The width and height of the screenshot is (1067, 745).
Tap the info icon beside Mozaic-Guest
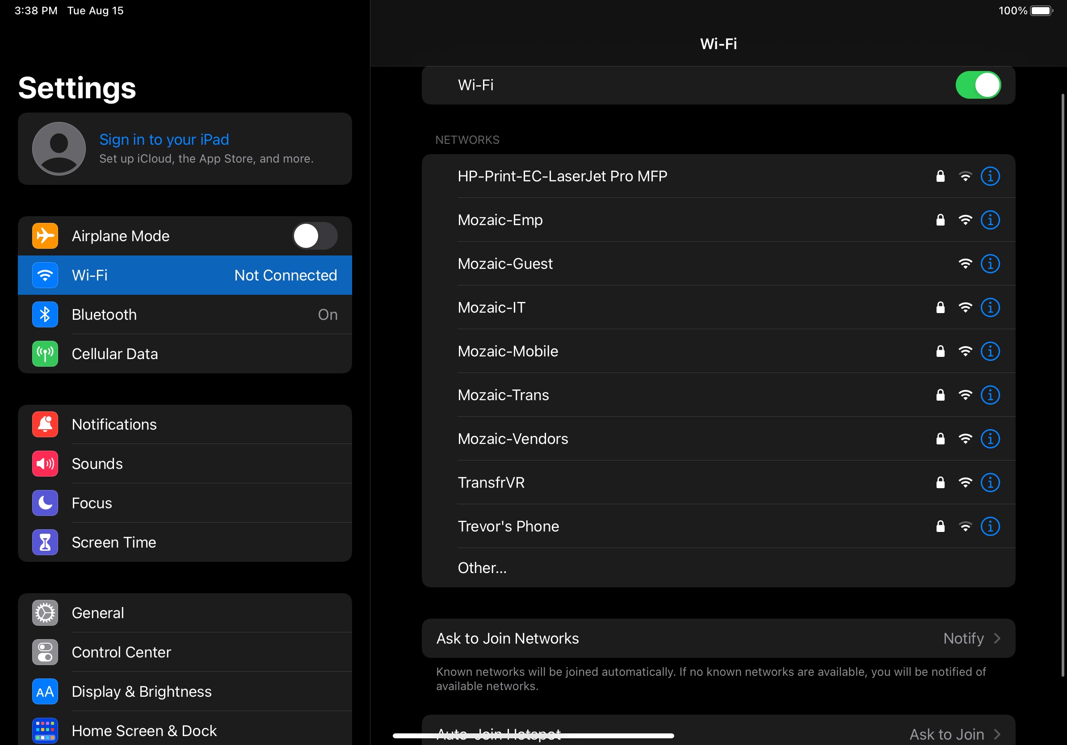(x=990, y=264)
